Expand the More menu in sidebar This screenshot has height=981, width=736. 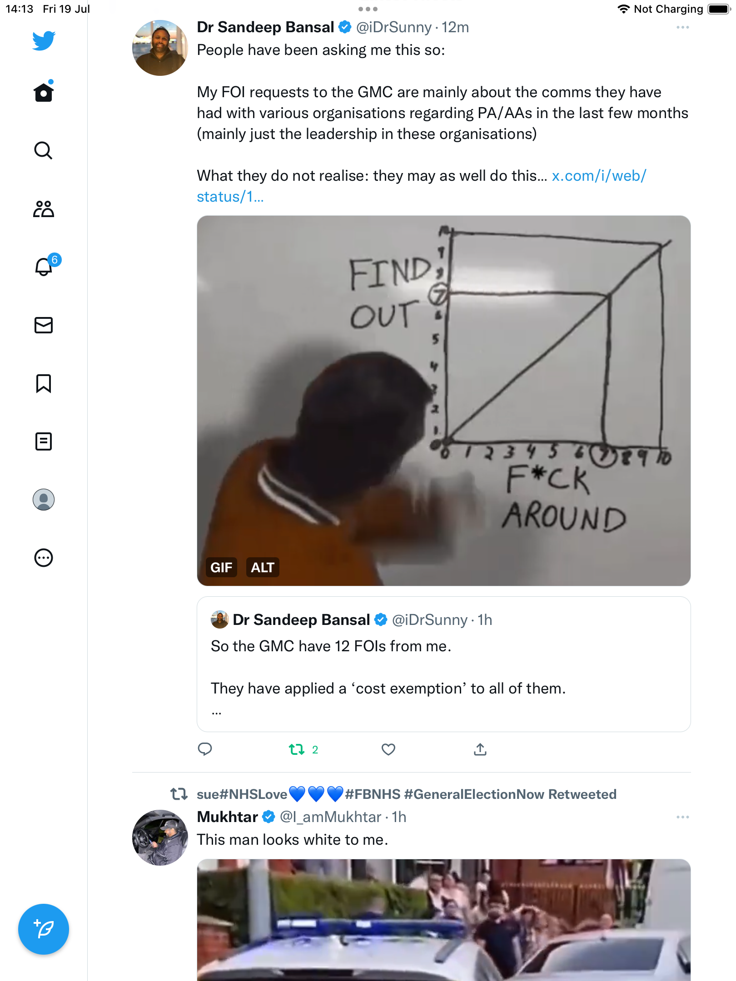point(44,558)
